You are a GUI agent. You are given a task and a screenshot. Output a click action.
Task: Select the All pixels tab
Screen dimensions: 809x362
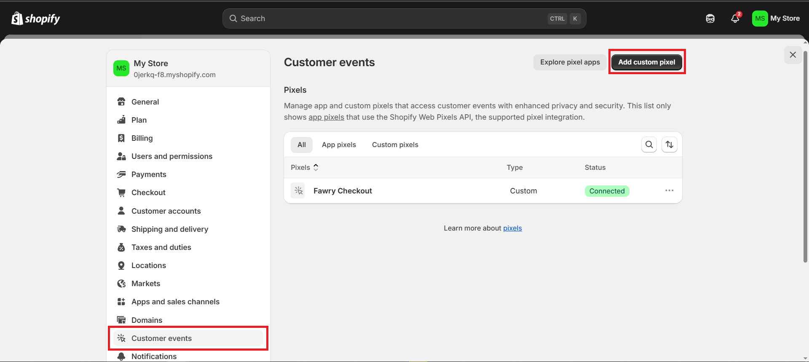(302, 145)
